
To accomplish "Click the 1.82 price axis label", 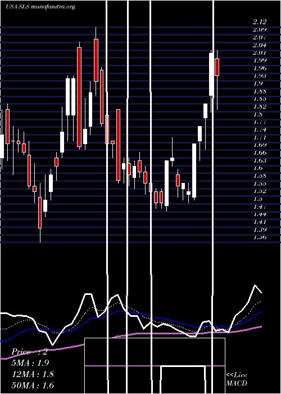I will pos(260,106).
